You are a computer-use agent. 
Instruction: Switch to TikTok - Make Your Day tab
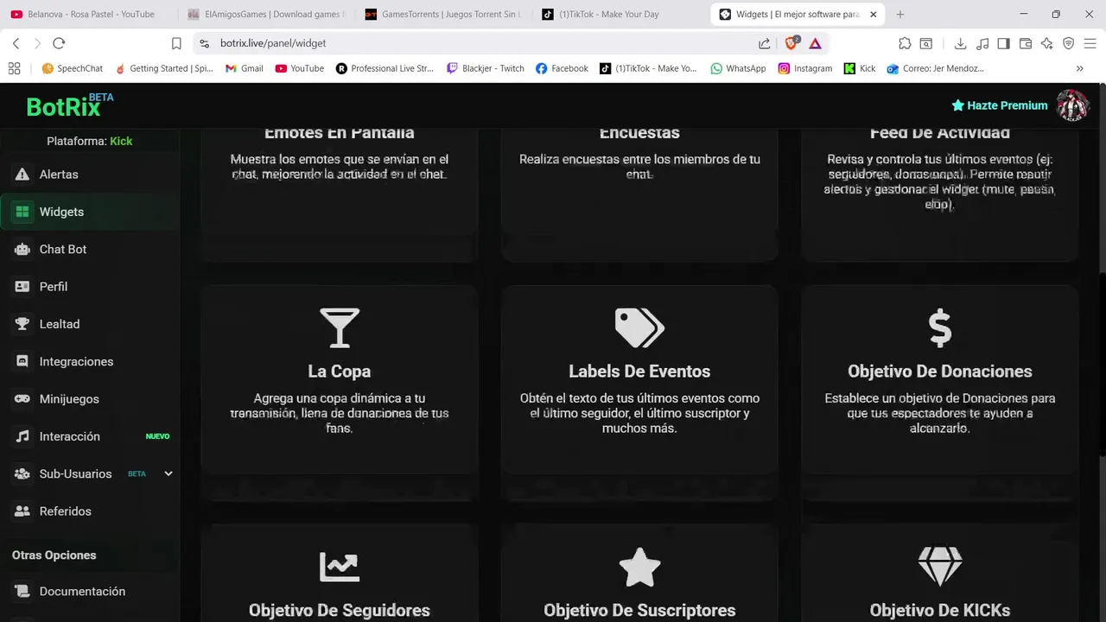tap(619, 14)
